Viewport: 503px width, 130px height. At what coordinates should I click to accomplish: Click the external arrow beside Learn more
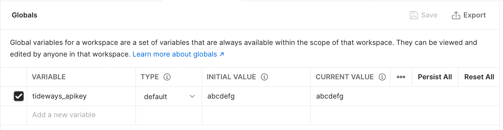click(x=222, y=54)
